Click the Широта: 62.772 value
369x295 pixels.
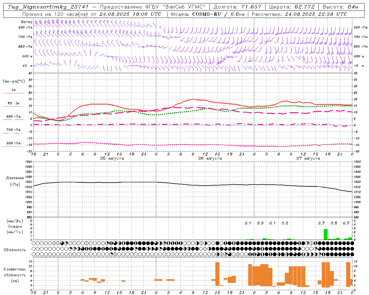point(292,7)
